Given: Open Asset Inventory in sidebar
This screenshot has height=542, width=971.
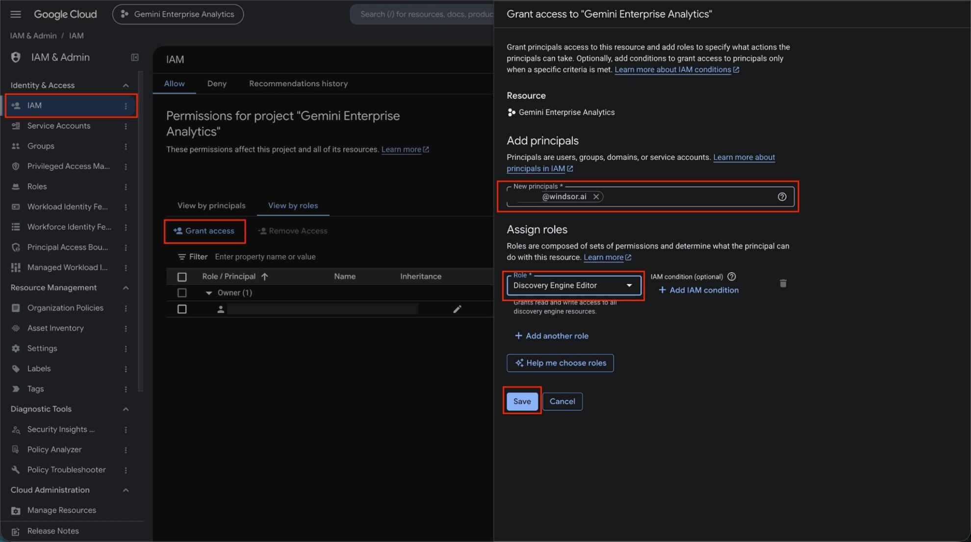Looking at the screenshot, I should (x=55, y=328).
